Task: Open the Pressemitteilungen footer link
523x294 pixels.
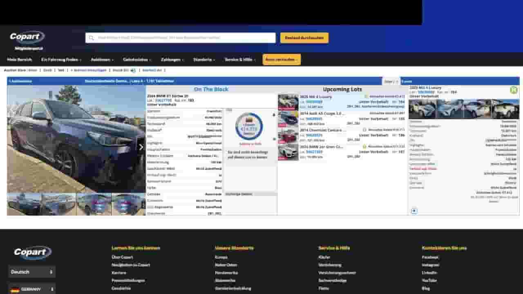Action: (128, 281)
